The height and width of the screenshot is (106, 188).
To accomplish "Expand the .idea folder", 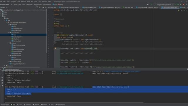I will click(x=1, y=12).
